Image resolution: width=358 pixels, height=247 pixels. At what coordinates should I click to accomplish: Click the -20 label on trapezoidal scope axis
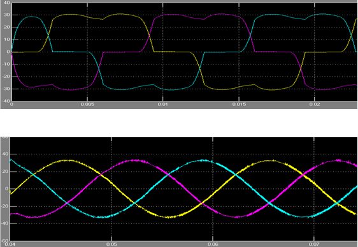(6, 77)
